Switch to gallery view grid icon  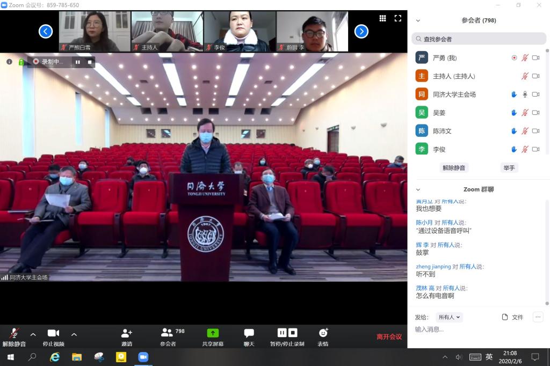pyautogui.click(x=382, y=18)
